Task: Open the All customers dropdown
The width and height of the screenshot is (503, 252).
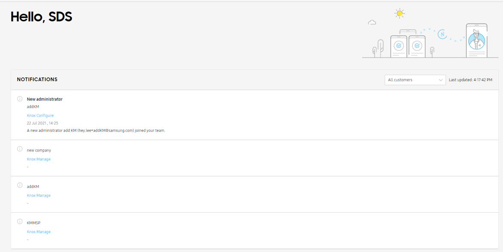Action: point(415,80)
